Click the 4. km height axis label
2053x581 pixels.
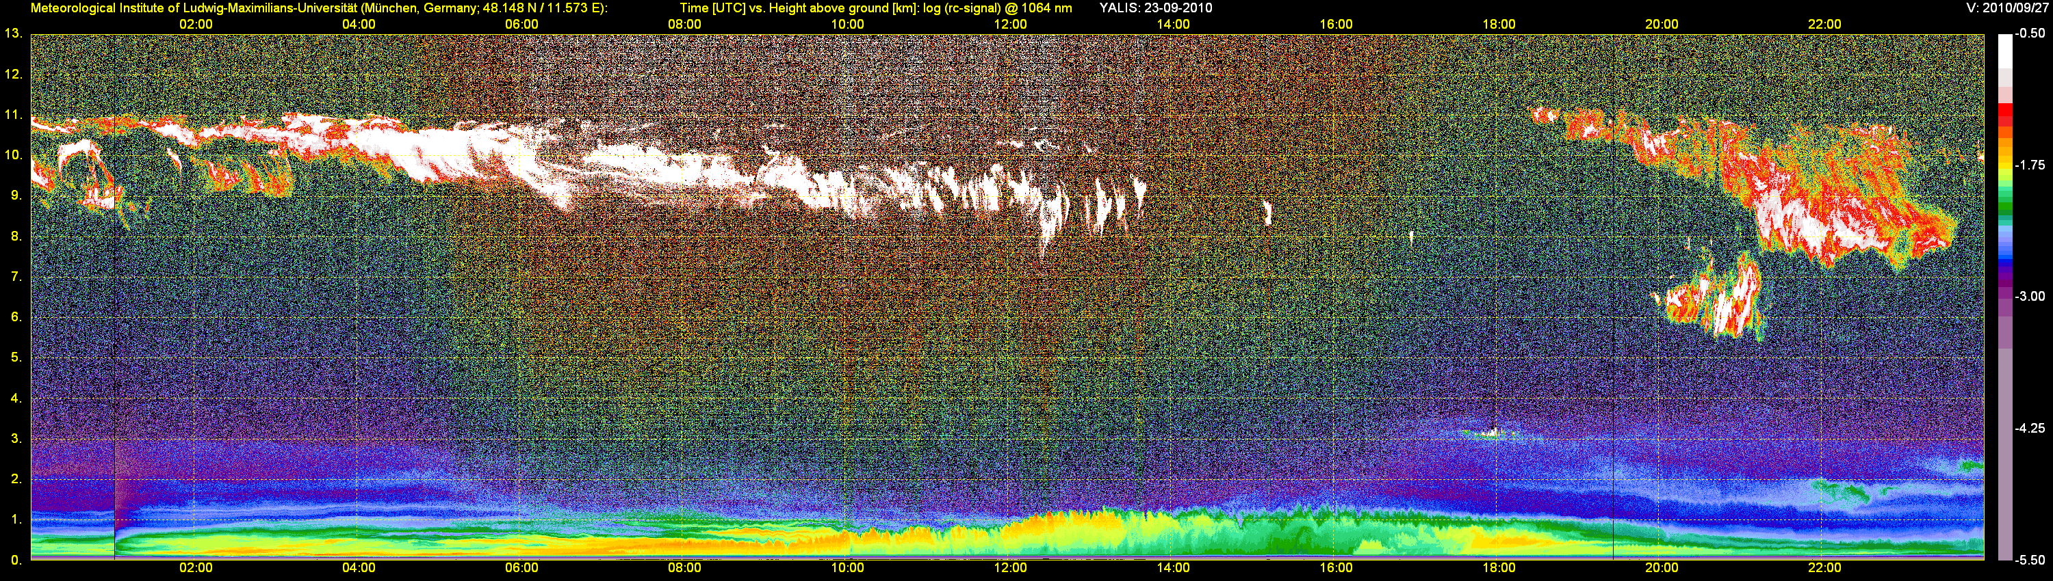coord(16,398)
